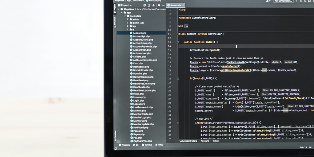Open Project panel settings gear
Viewport: 314px width, 157px height.
click(x=159, y=5)
